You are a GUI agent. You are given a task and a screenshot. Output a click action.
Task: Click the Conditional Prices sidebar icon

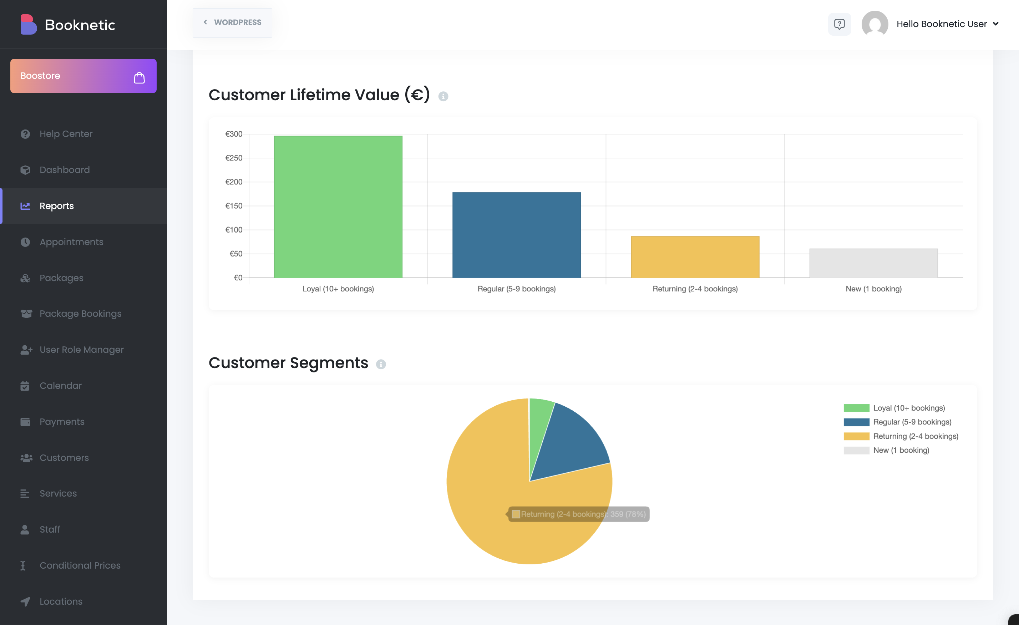point(23,565)
